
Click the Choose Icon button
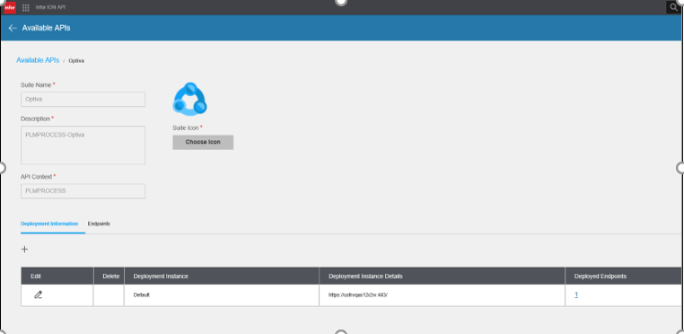203,143
